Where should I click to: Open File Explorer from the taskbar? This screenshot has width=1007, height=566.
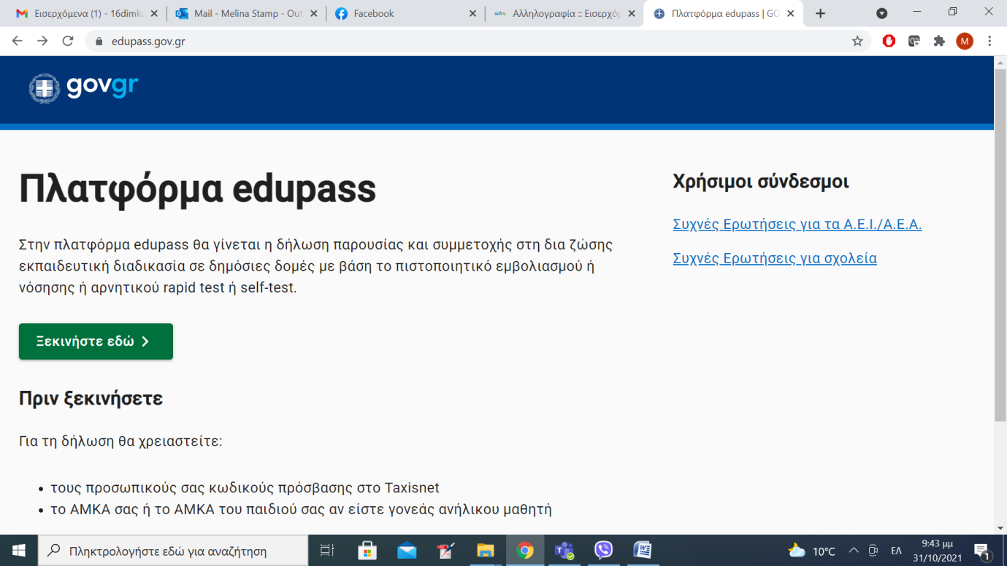[x=486, y=551]
